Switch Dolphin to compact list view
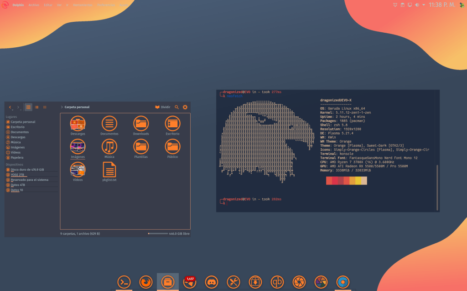 [36, 107]
